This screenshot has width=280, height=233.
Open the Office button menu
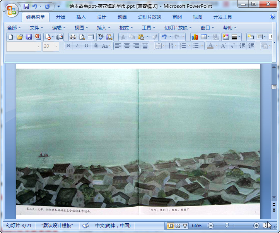pyautogui.click(x=12, y=10)
